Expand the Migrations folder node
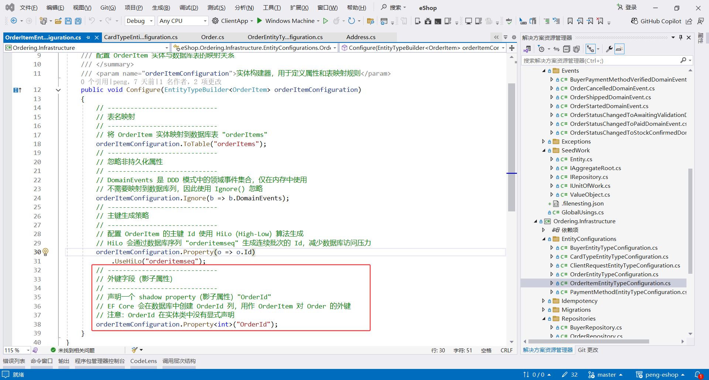Screen dimensions: 709x380 [544, 310]
